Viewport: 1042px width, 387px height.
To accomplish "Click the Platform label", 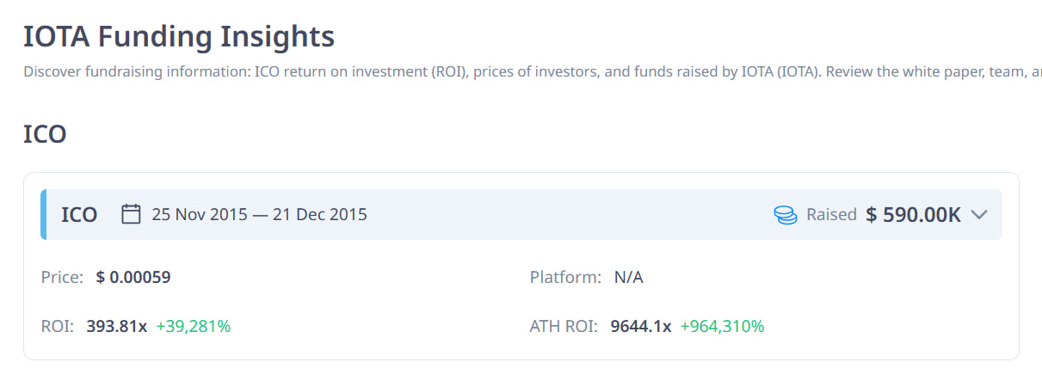I will click(565, 277).
